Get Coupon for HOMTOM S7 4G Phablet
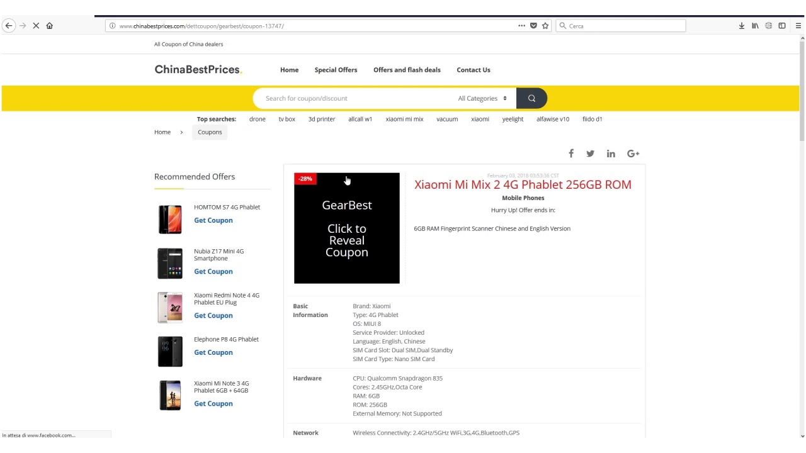This screenshot has height=453, width=806. [x=213, y=220]
